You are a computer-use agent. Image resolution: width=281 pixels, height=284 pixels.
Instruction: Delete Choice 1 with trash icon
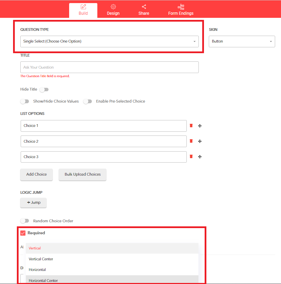191,126
